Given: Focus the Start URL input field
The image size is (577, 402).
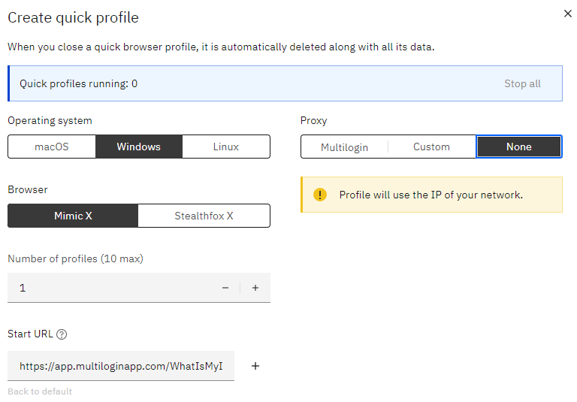Looking at the screenshot, I should coord(121,366).
